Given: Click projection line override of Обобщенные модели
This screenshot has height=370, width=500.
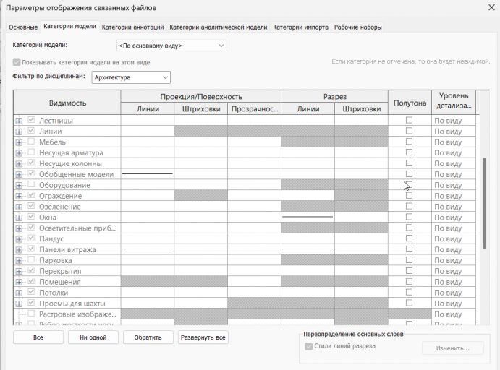Looking at the screenshot, I should click(x=148, y=174).
